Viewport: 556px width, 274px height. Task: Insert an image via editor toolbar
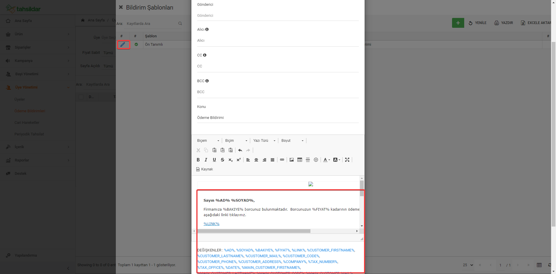coord(292,160)
